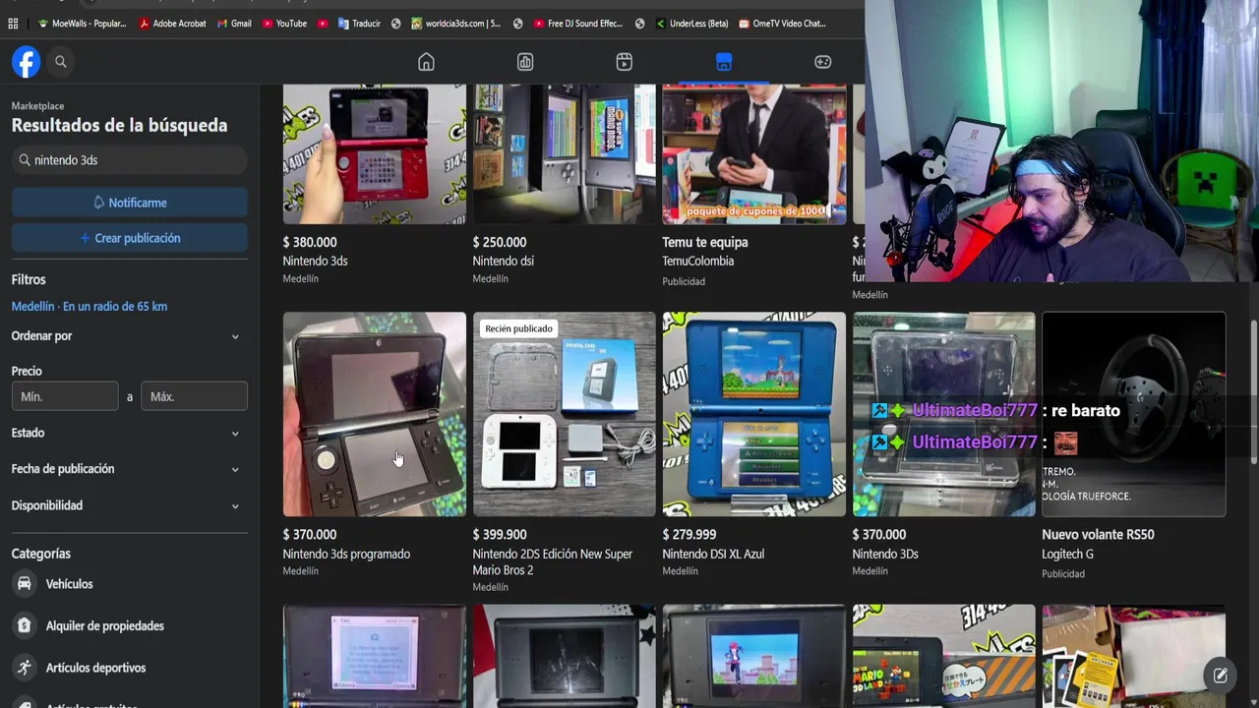The height and width of the screenshot is (708, 1259).
Task: Click the TemuColombia advertiser name
Action: point(698,261)
